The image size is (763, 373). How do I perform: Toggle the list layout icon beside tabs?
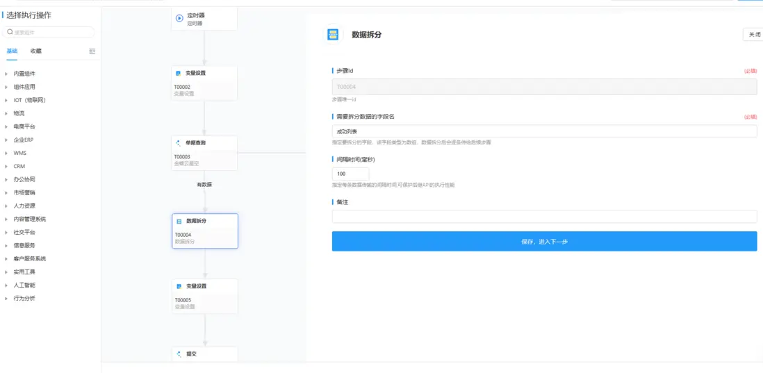point(92,51)
